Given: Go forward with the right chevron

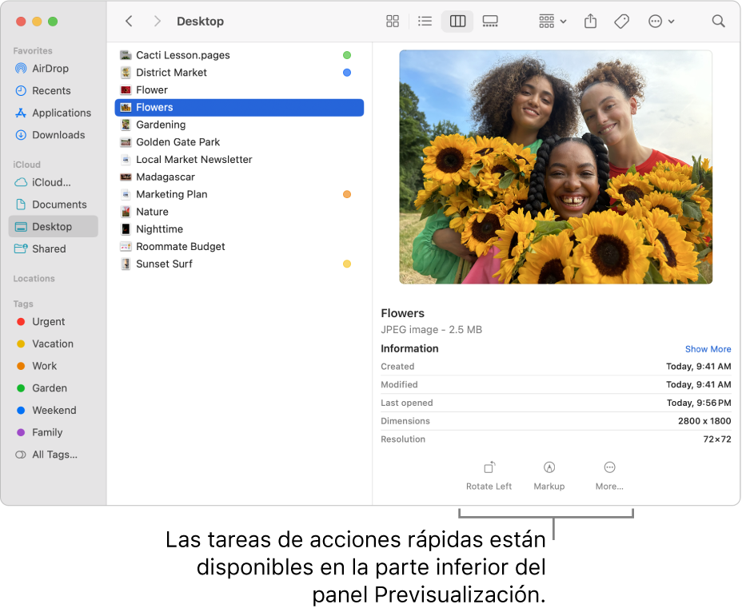Looking at the screenshot, I should (158, 22).
